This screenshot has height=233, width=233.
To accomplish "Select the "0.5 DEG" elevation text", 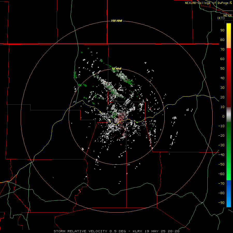I will 118,231.
